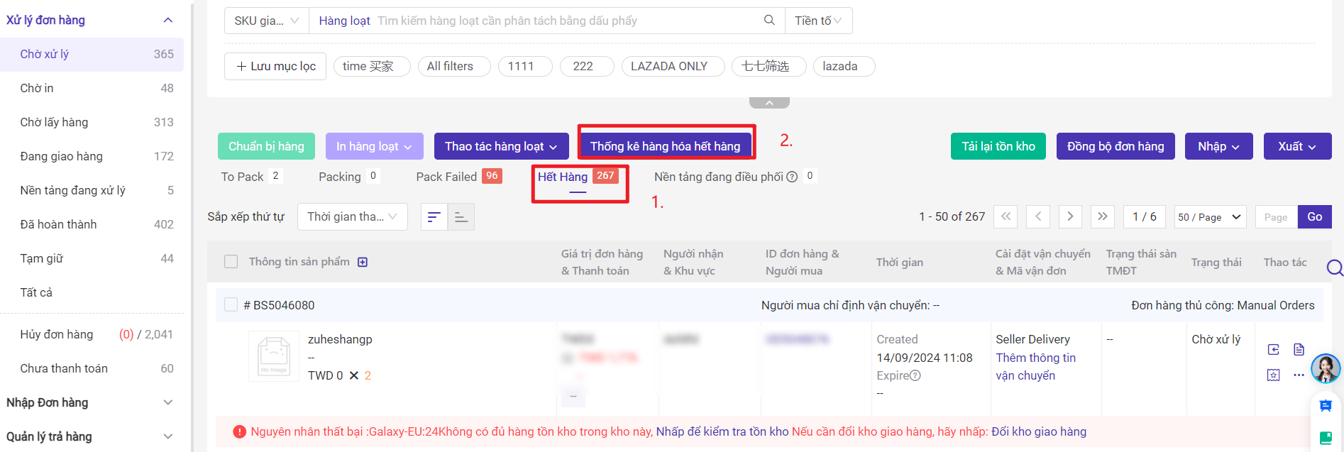Viewport: 1344px width, 452px height.
Task: Open Nền tảng đang xử lý sidebar item
Action: pyautogui.click(x=92, y=190)
